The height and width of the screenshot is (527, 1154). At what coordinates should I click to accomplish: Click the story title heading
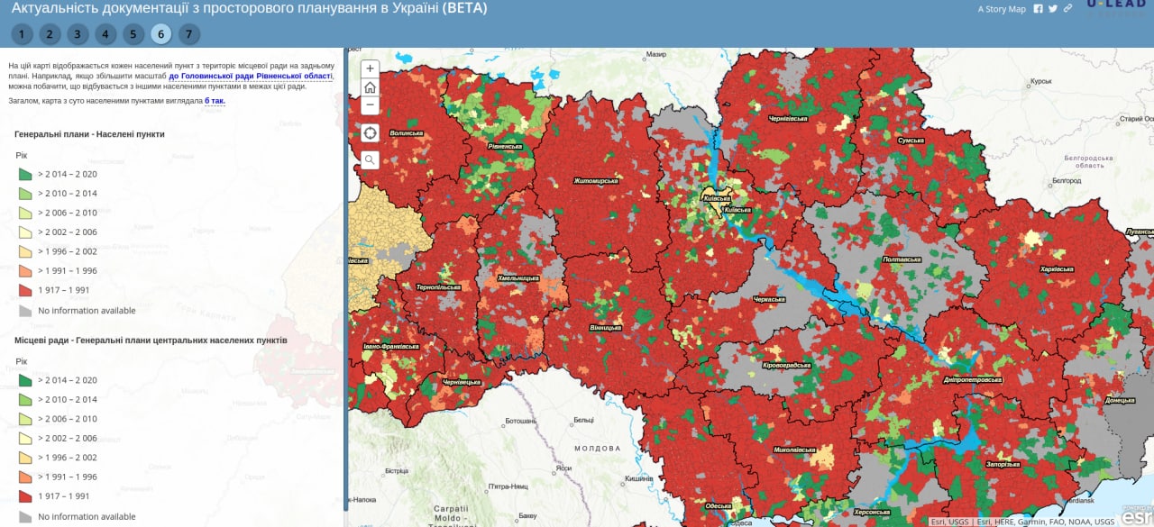click(249, 9)
